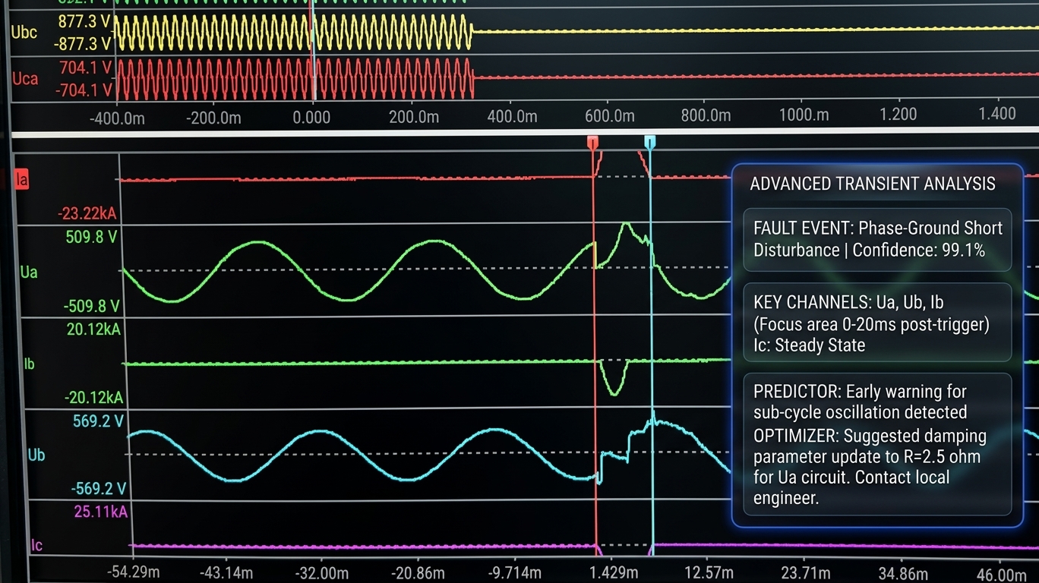The height and width of the screenshot is (583, 1039).
Task: Click the 1000.m tick on the overview axis
Action: pos(803,115)
